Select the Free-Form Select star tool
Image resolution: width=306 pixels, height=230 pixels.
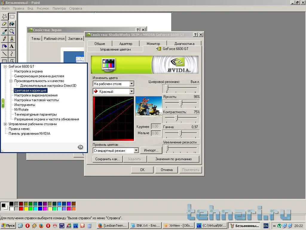pyautogui.click(x=4, y=16)
